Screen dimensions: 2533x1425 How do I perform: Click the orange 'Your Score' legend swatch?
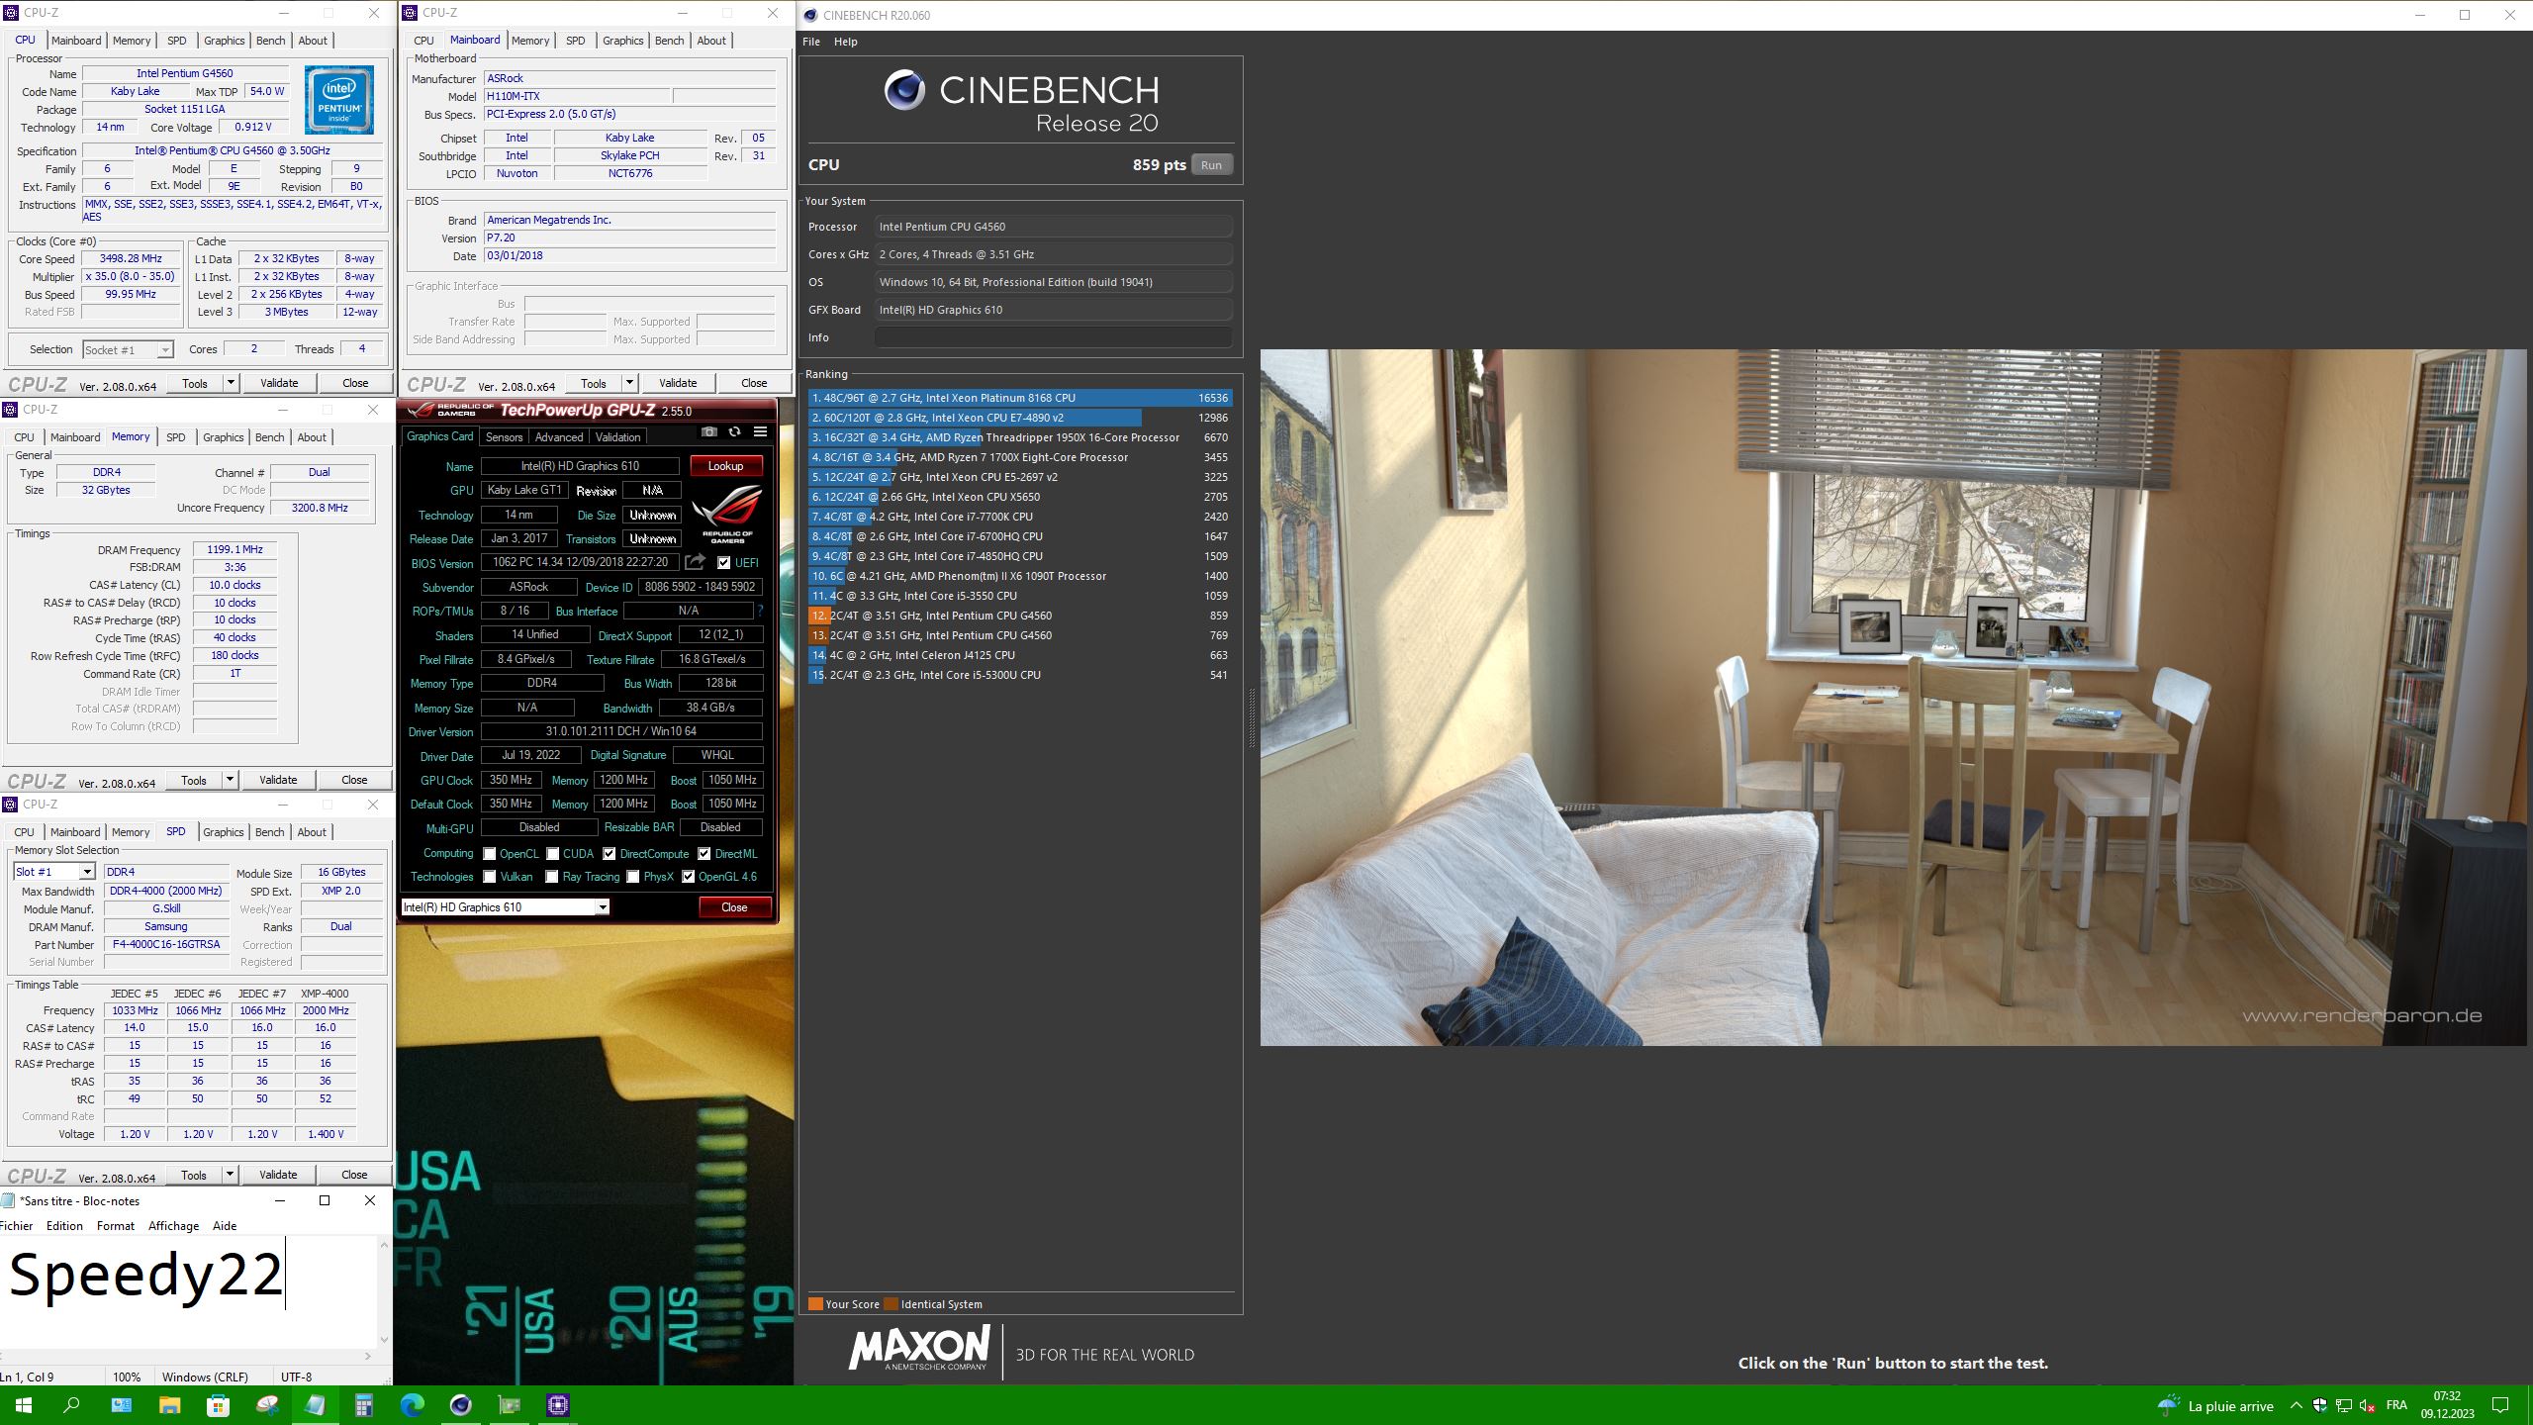coord(815,1303)
